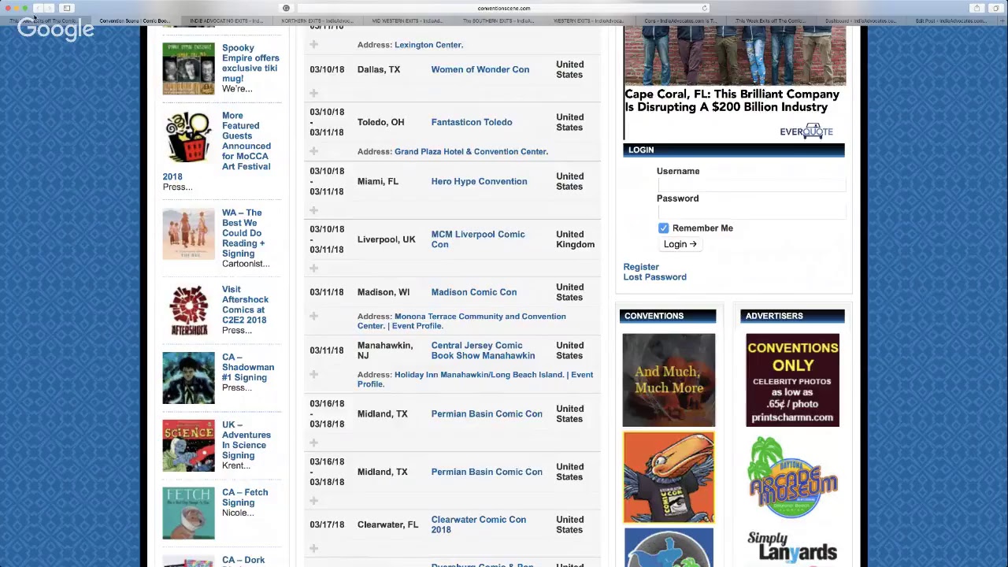Toggle the Remember Me checkbox
The width and height of the screenshot is (1008, 567).
coord(663,228)
